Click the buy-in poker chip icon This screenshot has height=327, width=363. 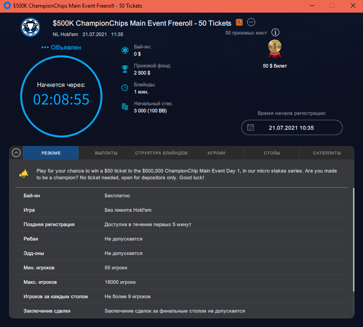[x=125, y=50]
